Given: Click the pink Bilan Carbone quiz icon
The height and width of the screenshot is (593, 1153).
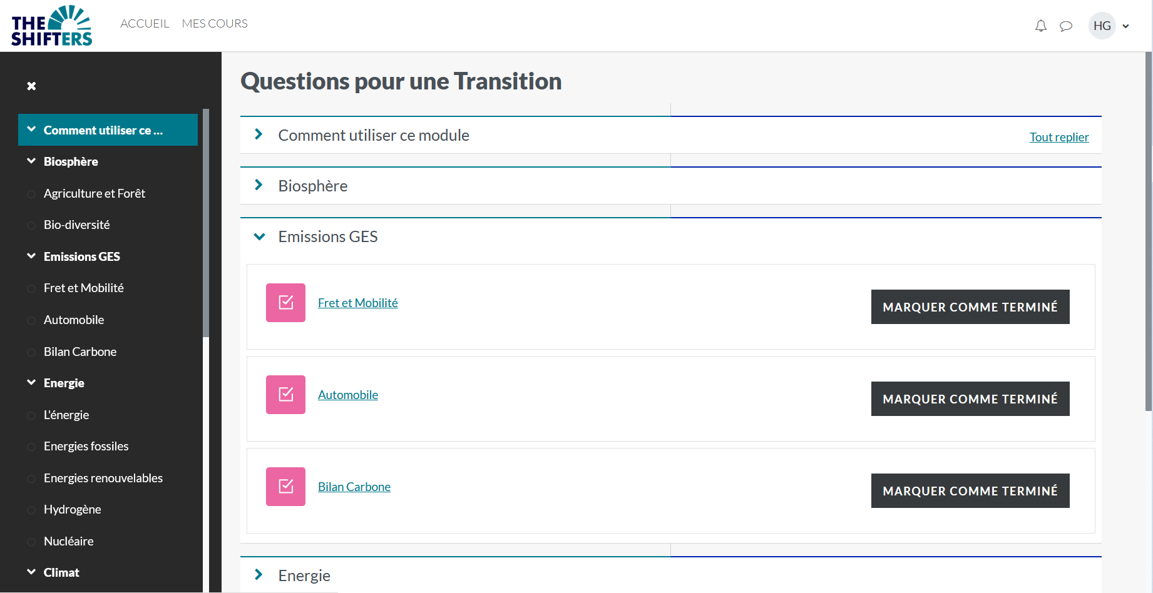Looking at the screenshot, I should (x=285, y=487).
